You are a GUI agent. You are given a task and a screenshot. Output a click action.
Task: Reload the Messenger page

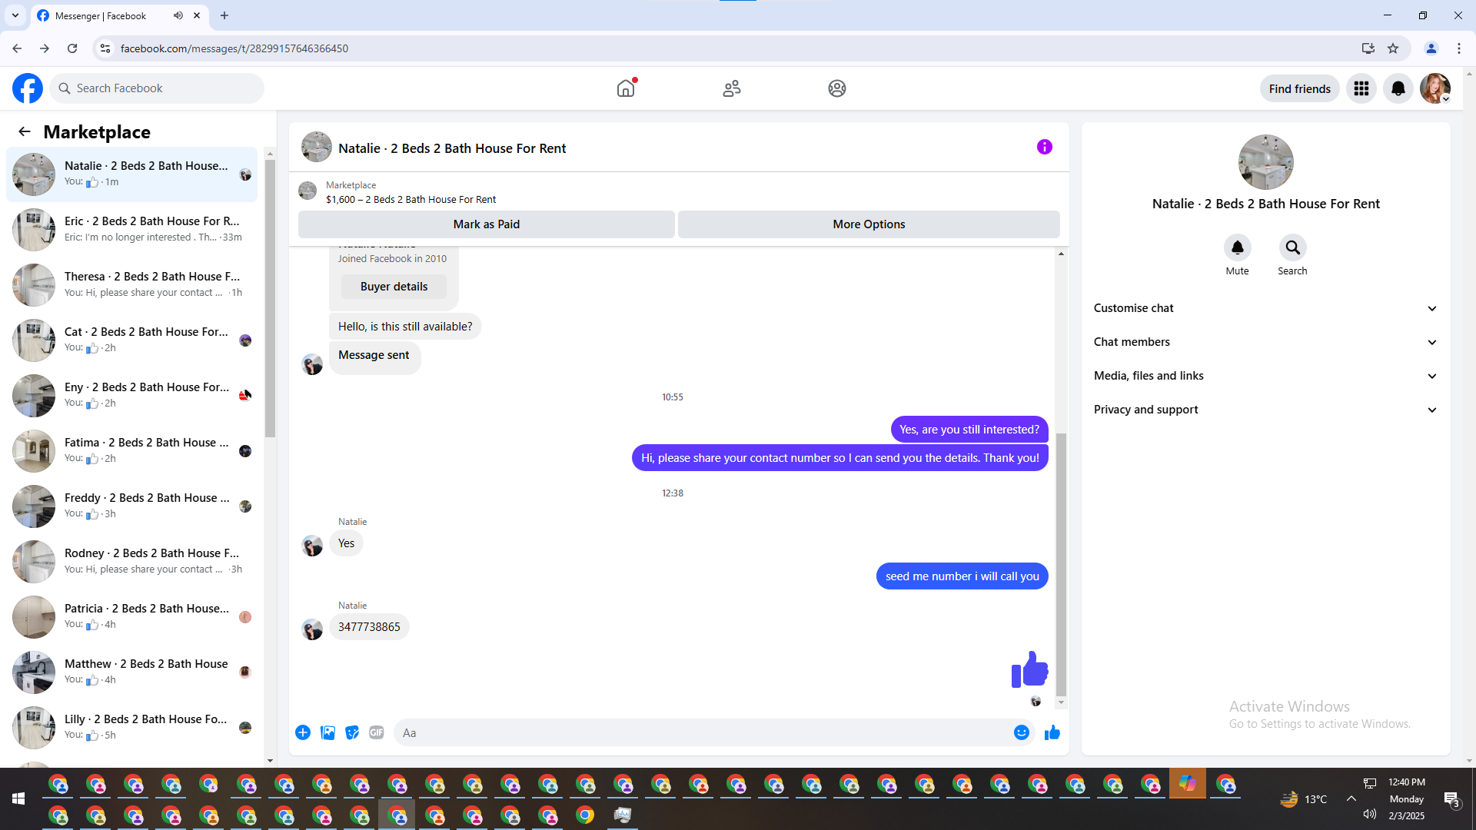coord(72,48)
